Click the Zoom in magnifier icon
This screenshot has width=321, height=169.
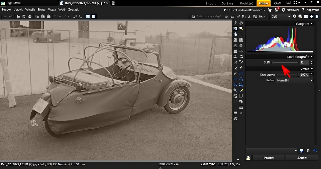tap(295, 16)
